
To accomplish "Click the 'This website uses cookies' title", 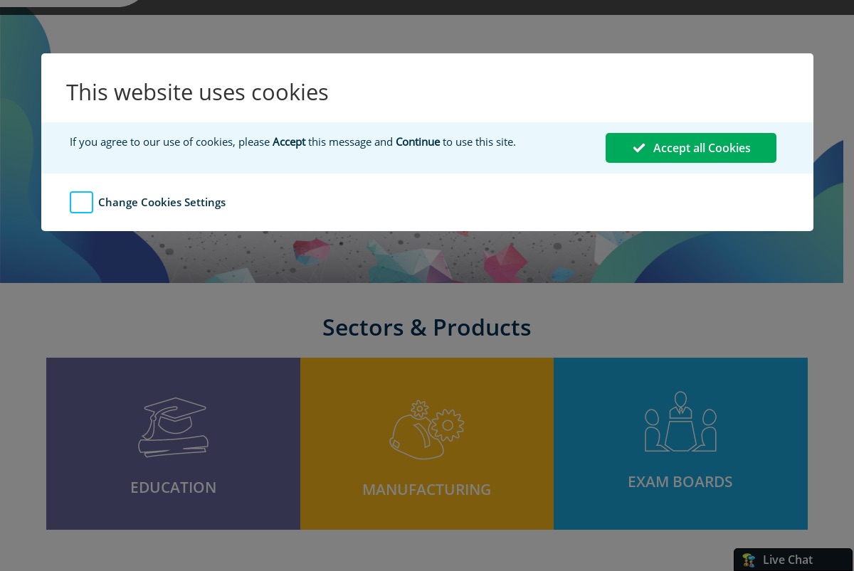I will click(x=197, y=92).
